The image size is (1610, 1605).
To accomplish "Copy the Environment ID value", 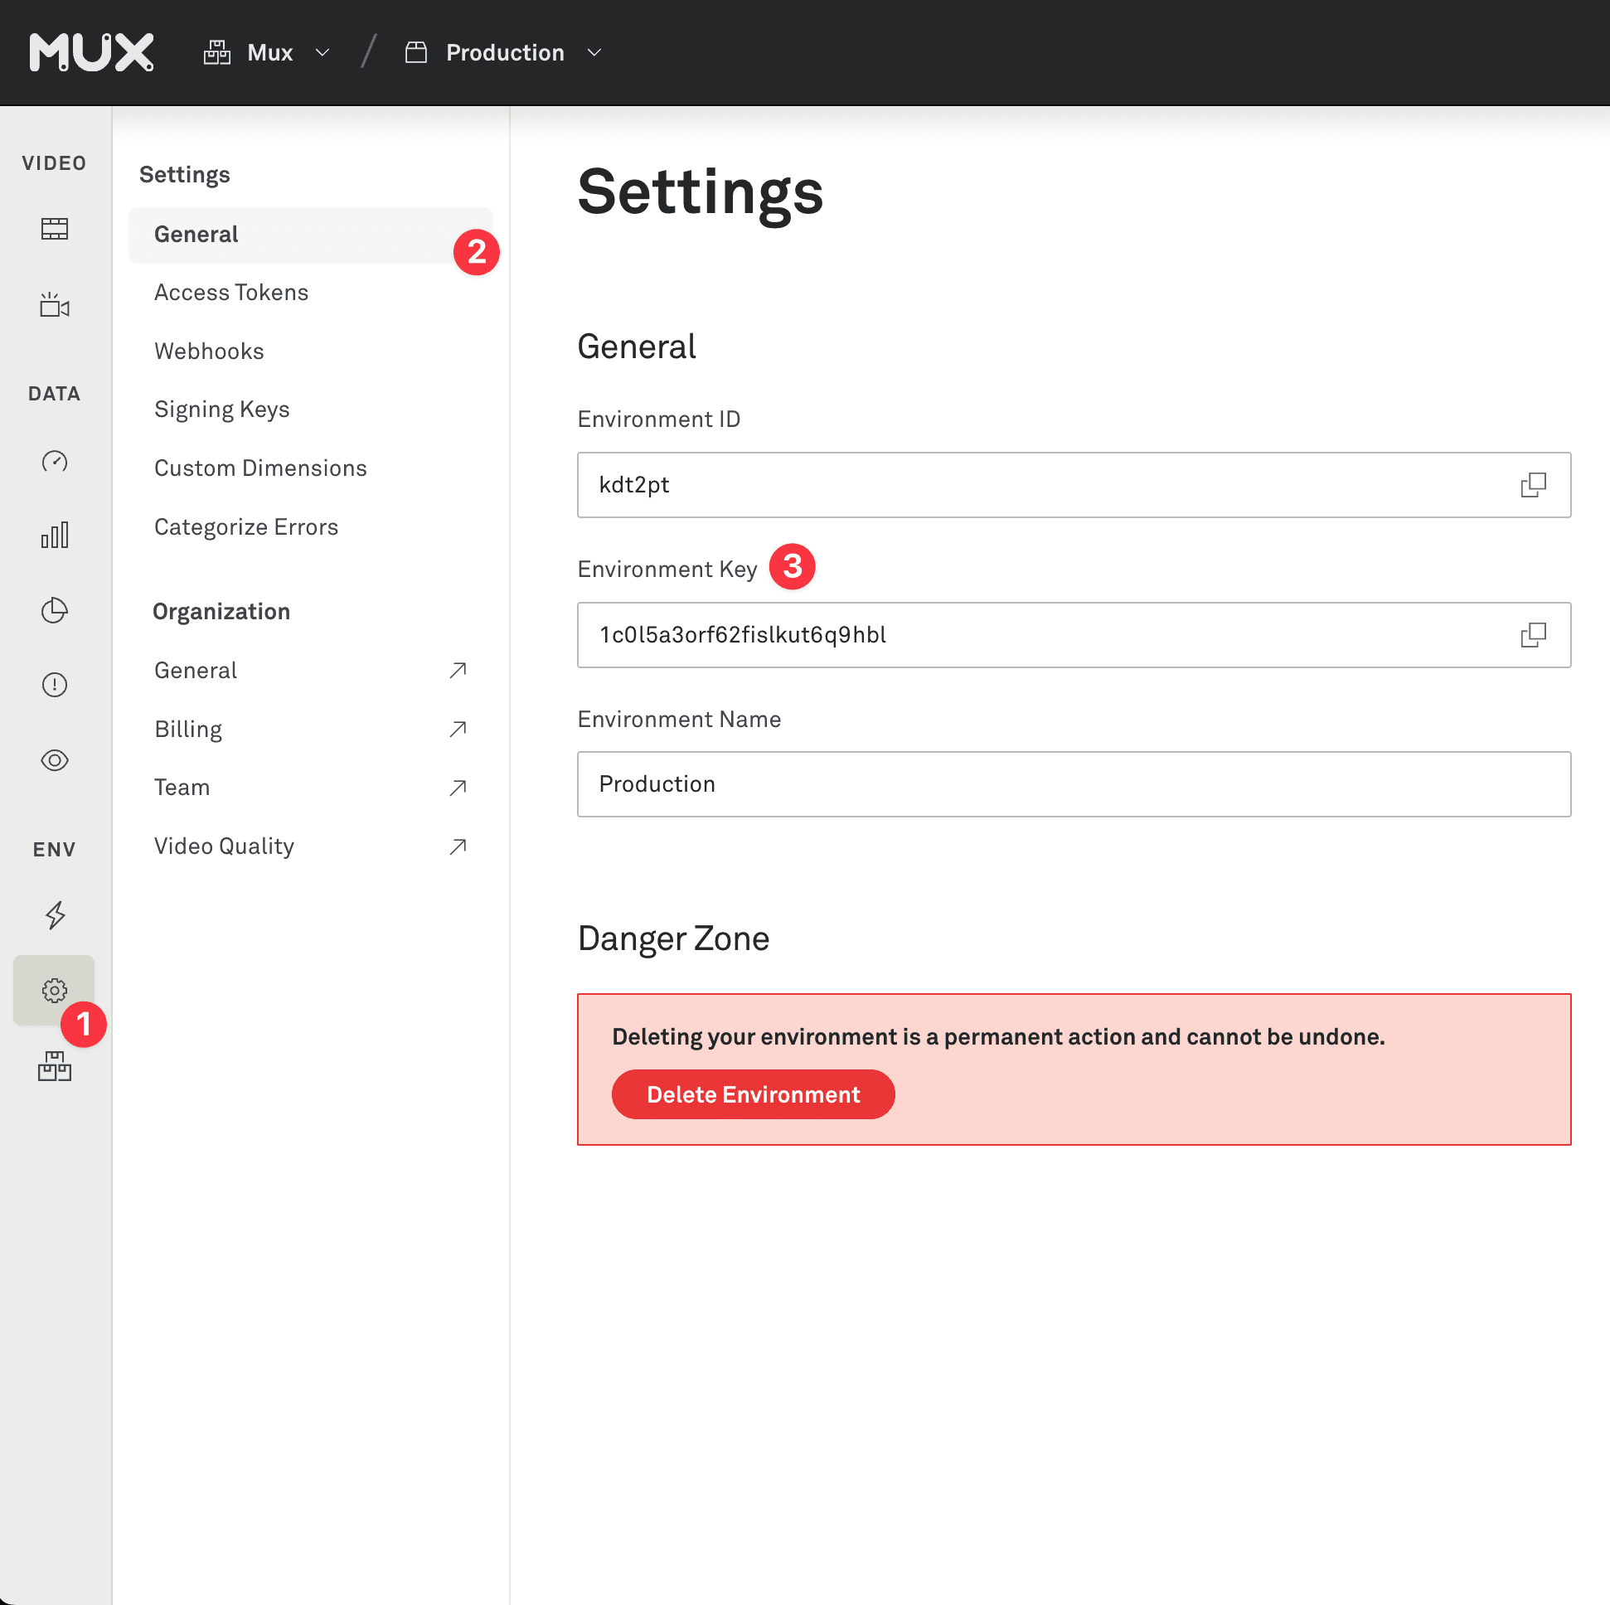I will click(x=1532, y=485).
